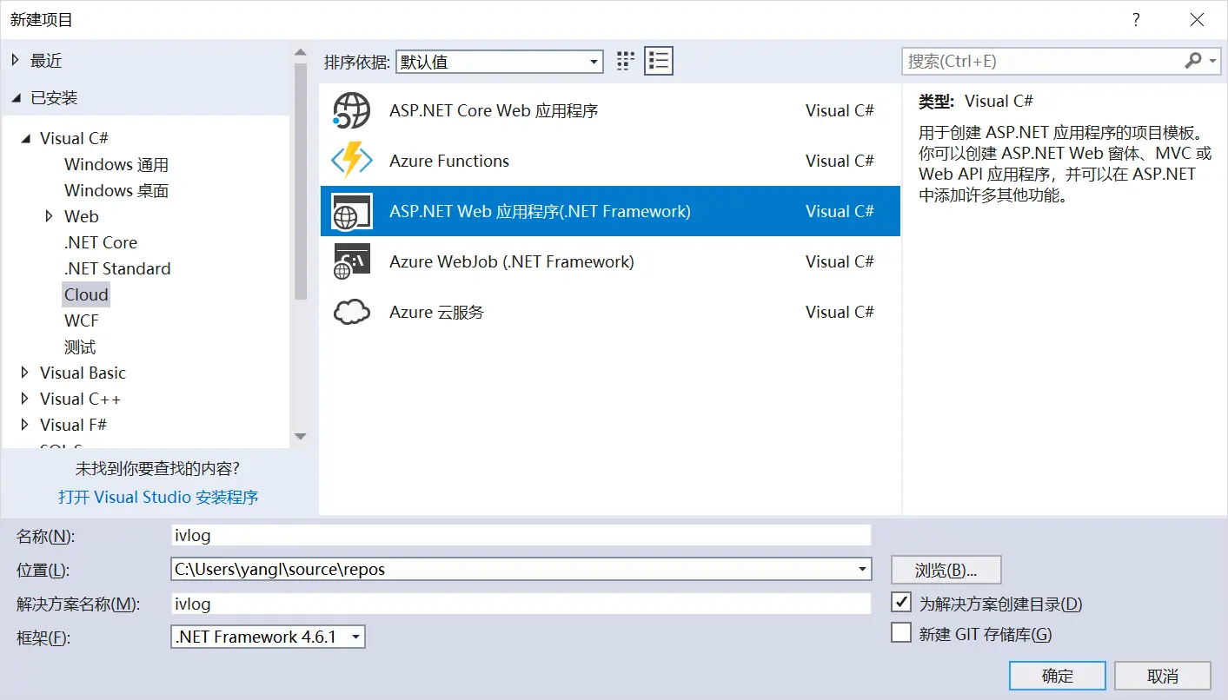Open Visual Studio 安装程序 link
Viewport: 1228px width, 700px height.
[x=158, y=497]
